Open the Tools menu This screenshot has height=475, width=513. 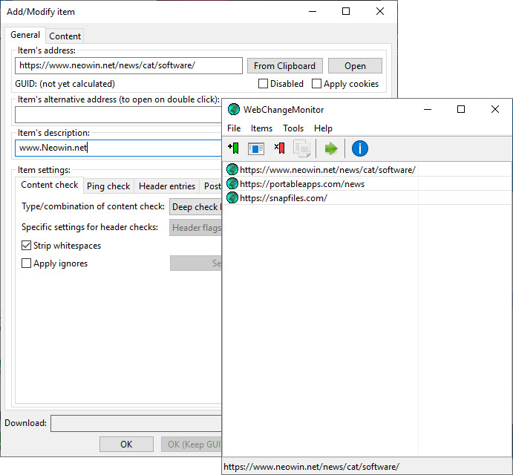coord(293,128)
